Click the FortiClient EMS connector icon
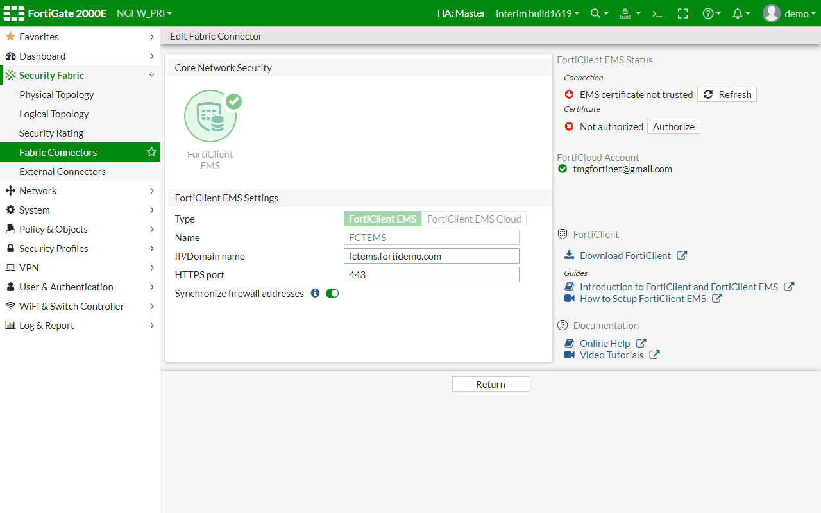The image size is (821, 513). tap(210, 117)
